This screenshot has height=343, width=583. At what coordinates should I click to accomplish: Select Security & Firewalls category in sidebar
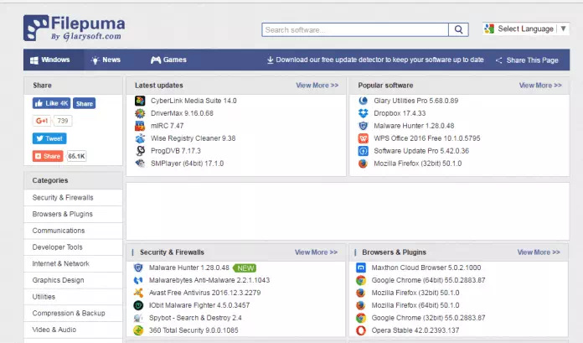click(73, 198)
